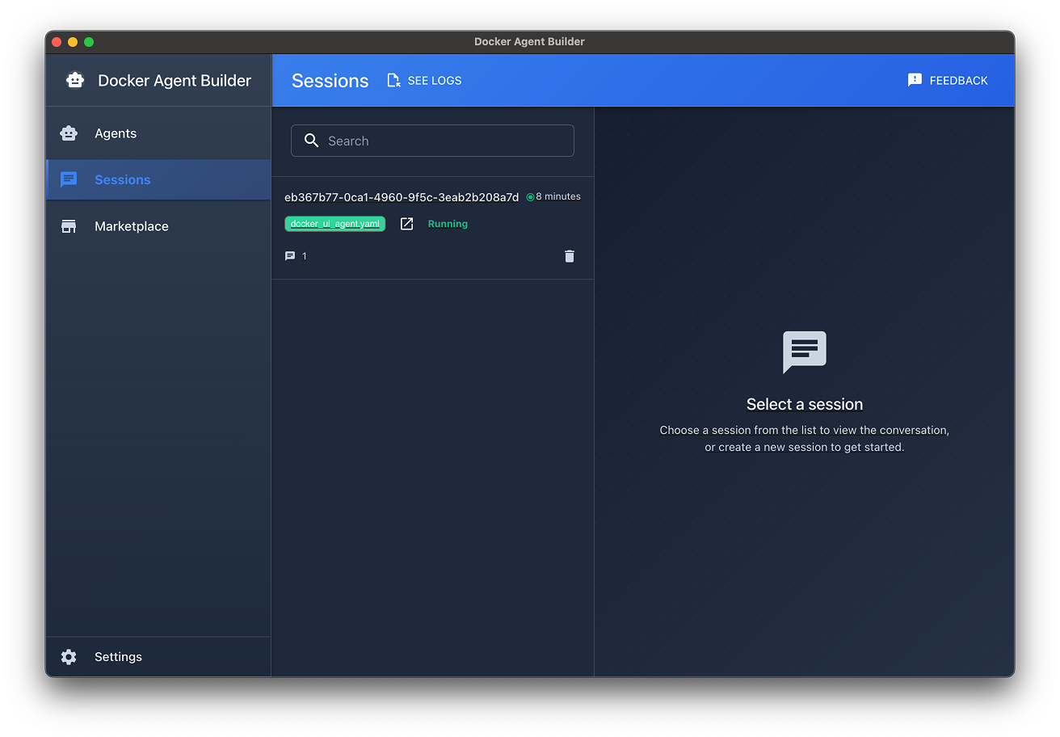Click the FEEDBACK speech bubble icon
This screenshot has height=737, width=1060.
(x=915, y=79)
